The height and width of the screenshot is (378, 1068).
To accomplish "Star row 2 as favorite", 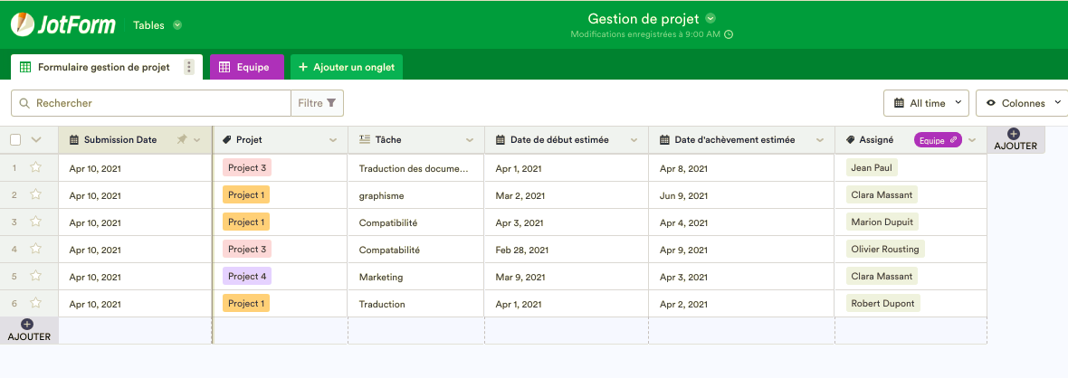I will point(36,194).
